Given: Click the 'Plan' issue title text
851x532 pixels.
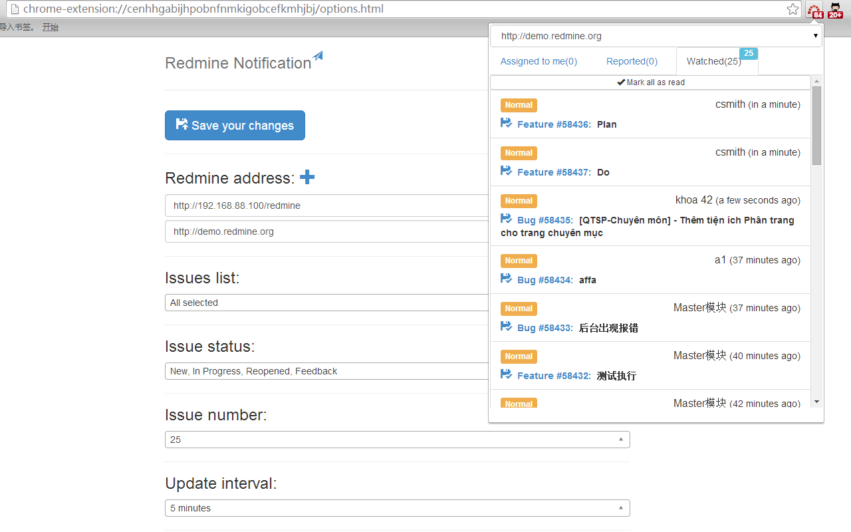Looking at the screenshot, I should point(607,124).
